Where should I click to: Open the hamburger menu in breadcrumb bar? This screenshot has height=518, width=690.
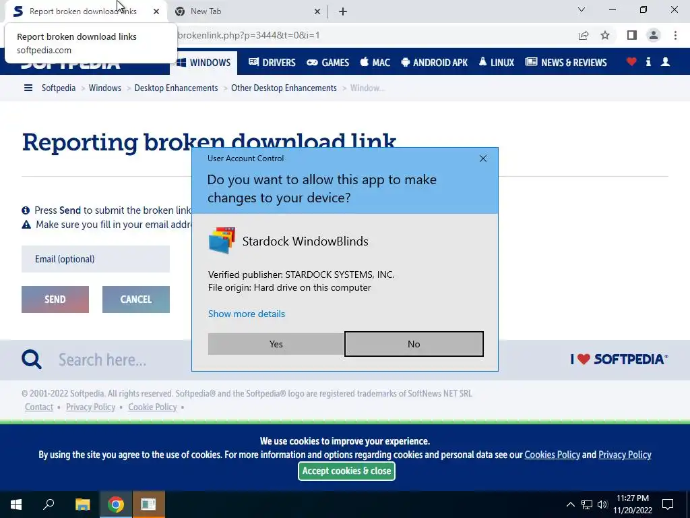(28, 88)
